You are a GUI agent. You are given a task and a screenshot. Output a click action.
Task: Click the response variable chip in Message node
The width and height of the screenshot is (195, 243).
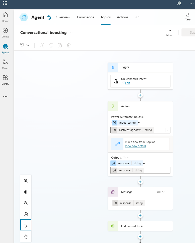(129, 203)
